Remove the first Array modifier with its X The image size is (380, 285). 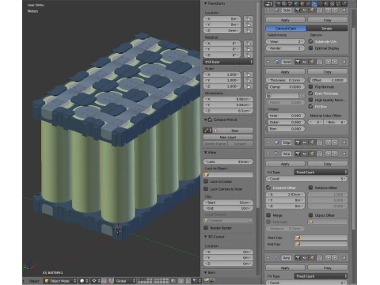tap(344, 154)
